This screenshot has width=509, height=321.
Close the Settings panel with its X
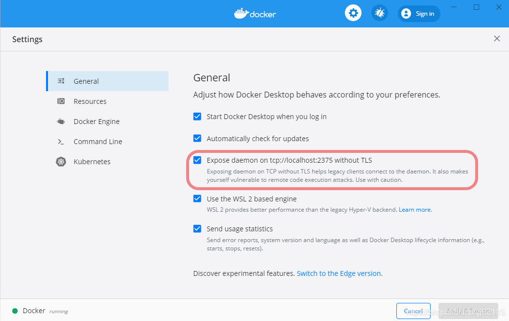tap(497, 38)
